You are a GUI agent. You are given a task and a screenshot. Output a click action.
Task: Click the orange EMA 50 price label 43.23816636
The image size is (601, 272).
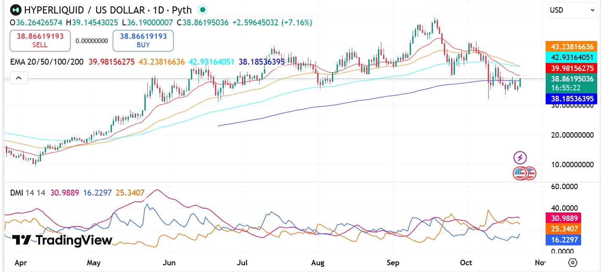pos(571,46)
